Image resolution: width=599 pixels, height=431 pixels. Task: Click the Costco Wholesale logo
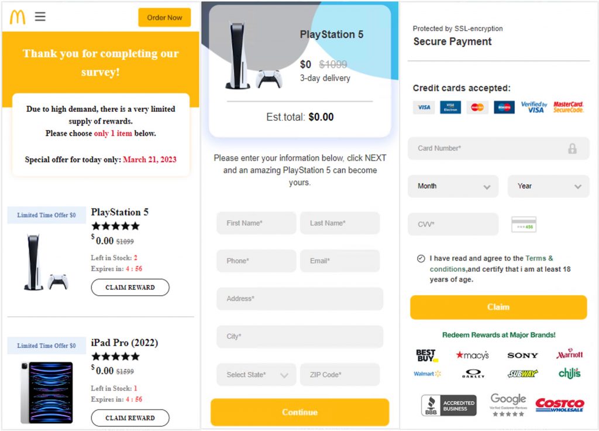click(x=560, y=405)
